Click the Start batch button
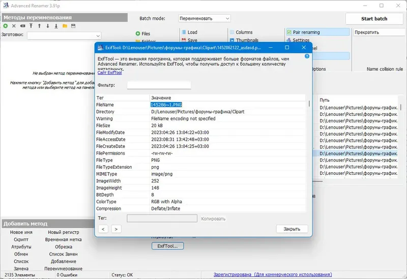The image size is (407, 279). click(x=374, y=19)
